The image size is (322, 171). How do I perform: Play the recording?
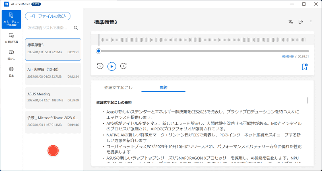[x=112, y=66]
